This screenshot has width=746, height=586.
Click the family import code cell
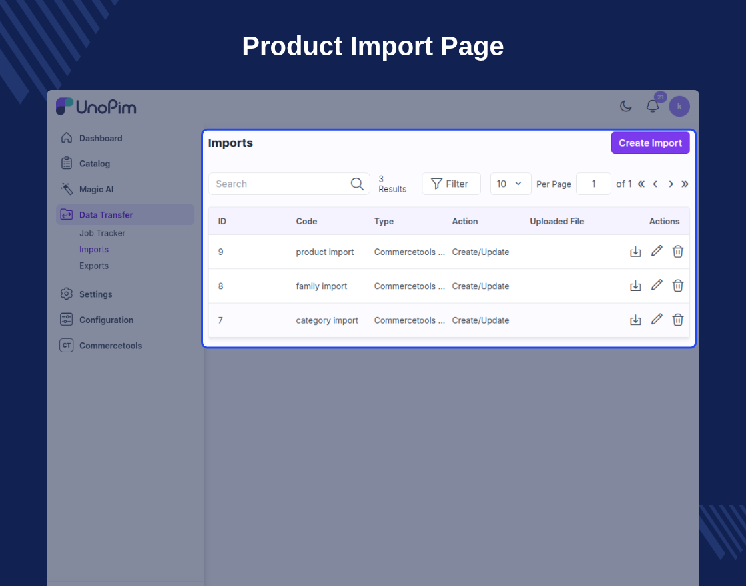[x=322, y=286]
